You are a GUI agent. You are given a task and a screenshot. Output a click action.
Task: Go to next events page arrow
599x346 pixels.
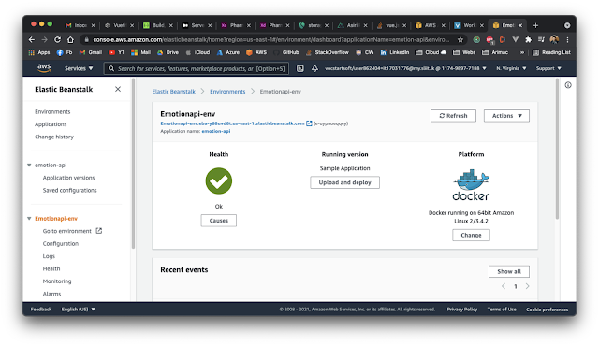[527, 286]
